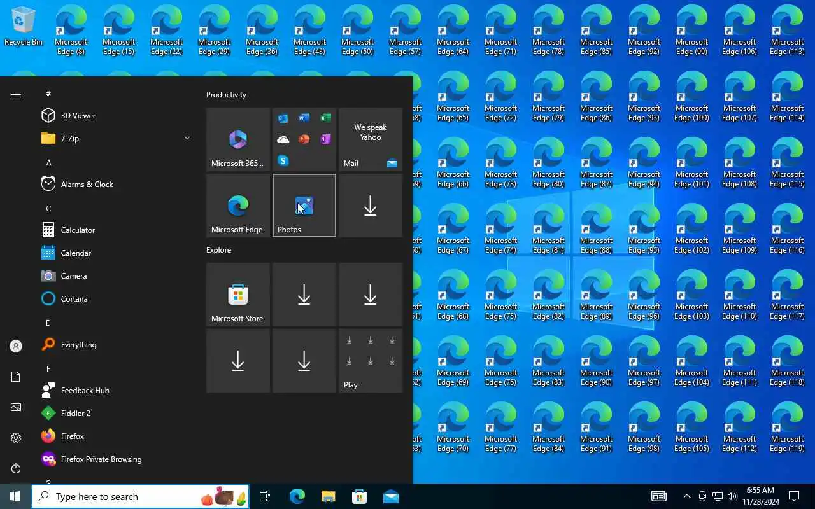Open Mail from taskbar
The width and height of the screenshot is (815, 509).
point(390,496)
